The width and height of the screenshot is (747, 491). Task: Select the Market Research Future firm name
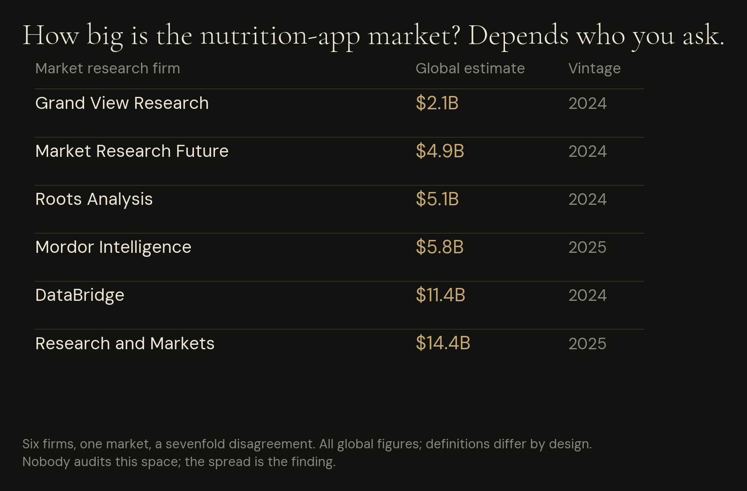coord(132,151)
